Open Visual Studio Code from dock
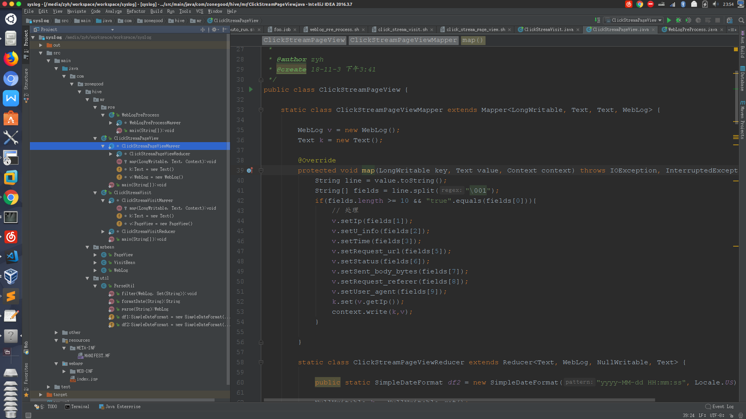This screenshot has height=419, width=746. pyautogui.click(x=11, y=256)
